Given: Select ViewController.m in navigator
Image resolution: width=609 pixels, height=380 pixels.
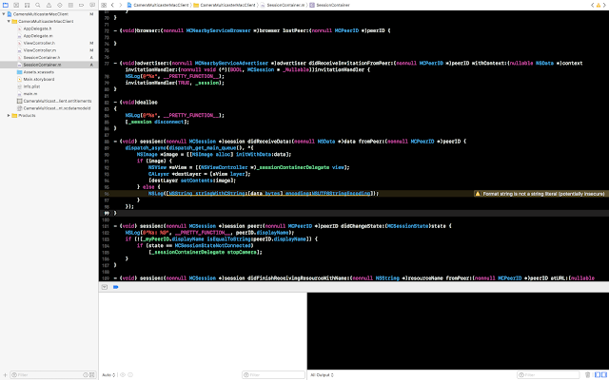Looking at the screenshot, I should pyautogui.click(x=40, y=50).
